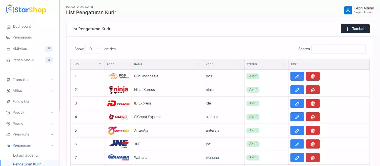
Task: Click the StarShop logo
Action: (x=26, y=10)
